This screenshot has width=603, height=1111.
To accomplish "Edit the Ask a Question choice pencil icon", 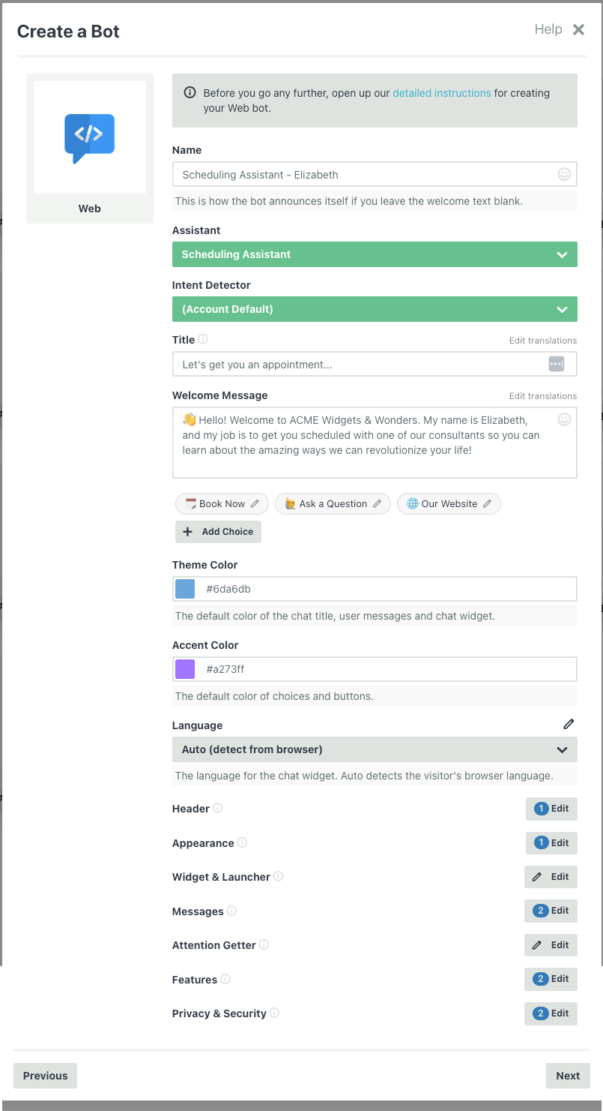I will point(376,503).
